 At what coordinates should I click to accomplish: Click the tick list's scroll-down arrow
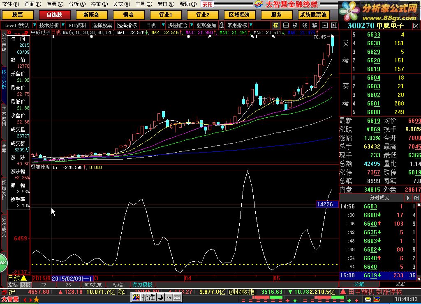(x=419, y=279)
